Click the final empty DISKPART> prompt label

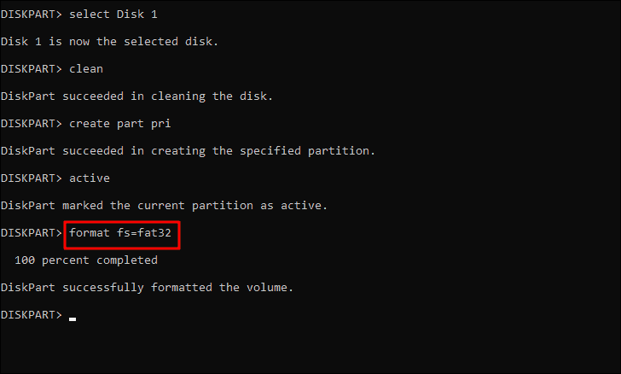pos(32,315)
